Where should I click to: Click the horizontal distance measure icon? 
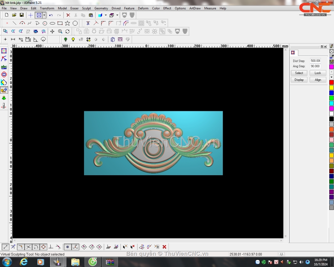[x=13, y=39]
